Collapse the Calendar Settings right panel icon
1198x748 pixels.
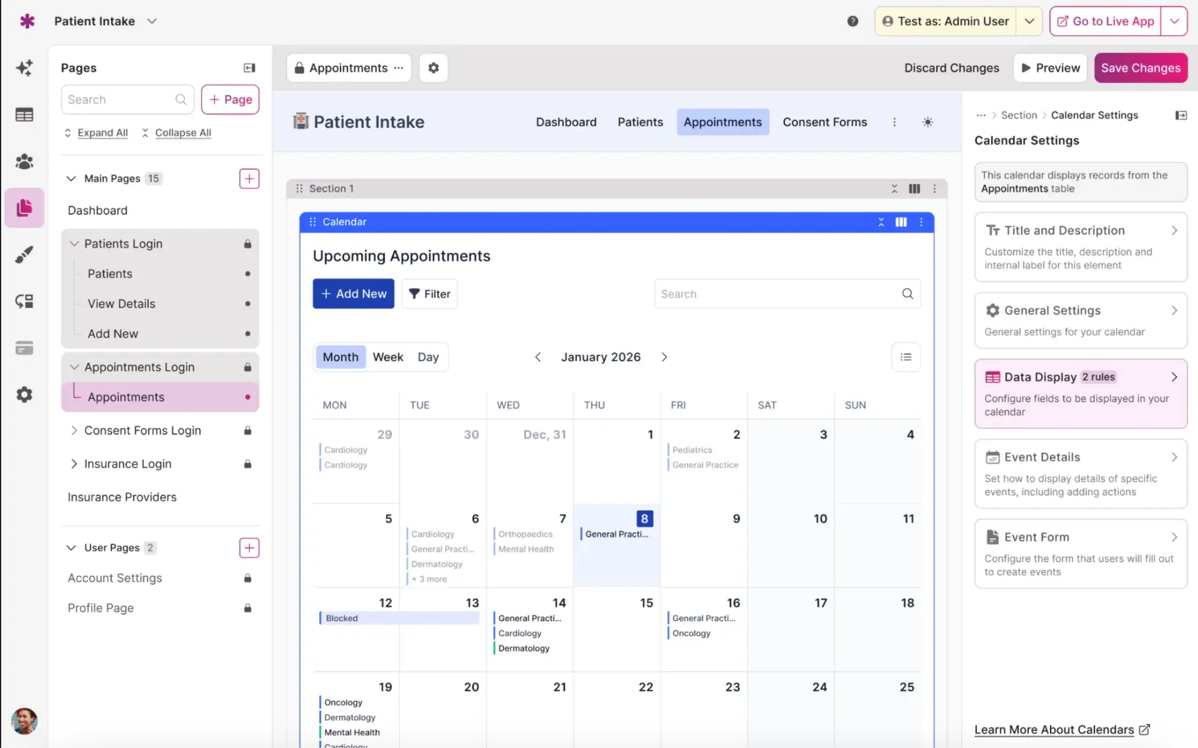pos(1181,115)
